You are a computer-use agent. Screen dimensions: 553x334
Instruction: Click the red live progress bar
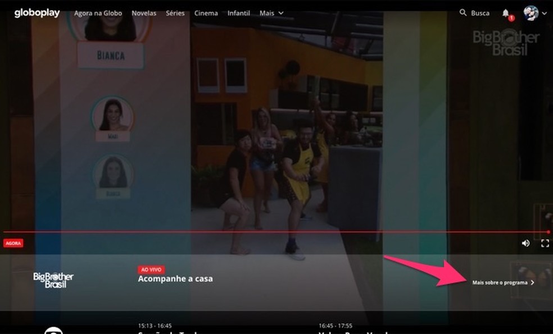tap(276, 232)
